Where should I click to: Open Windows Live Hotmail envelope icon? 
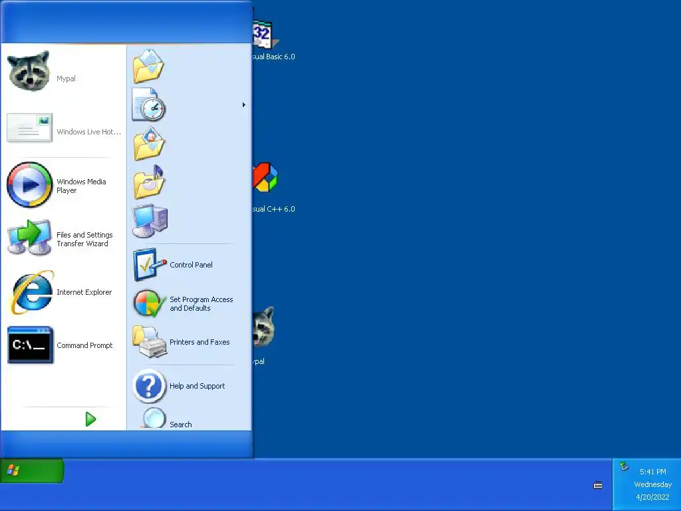coord(29,128)
